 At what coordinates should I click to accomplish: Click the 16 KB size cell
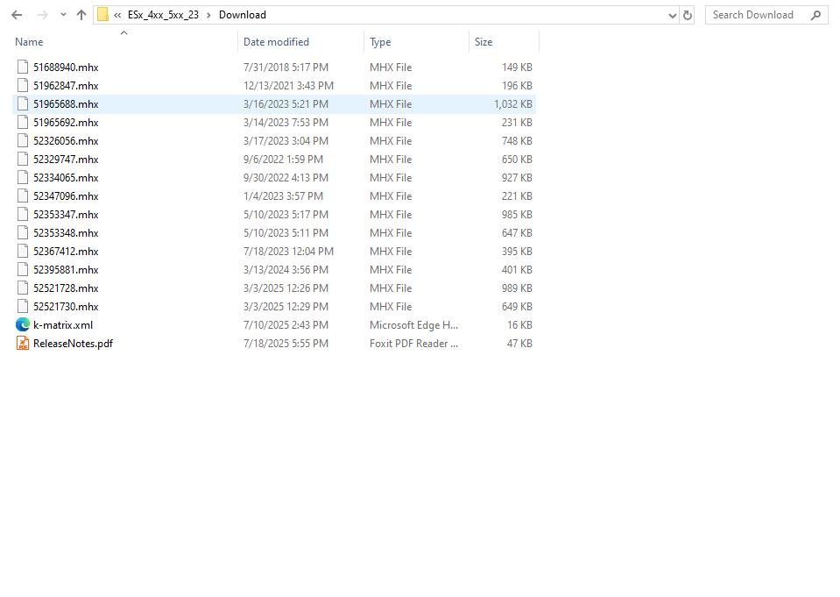coord(519,324)
